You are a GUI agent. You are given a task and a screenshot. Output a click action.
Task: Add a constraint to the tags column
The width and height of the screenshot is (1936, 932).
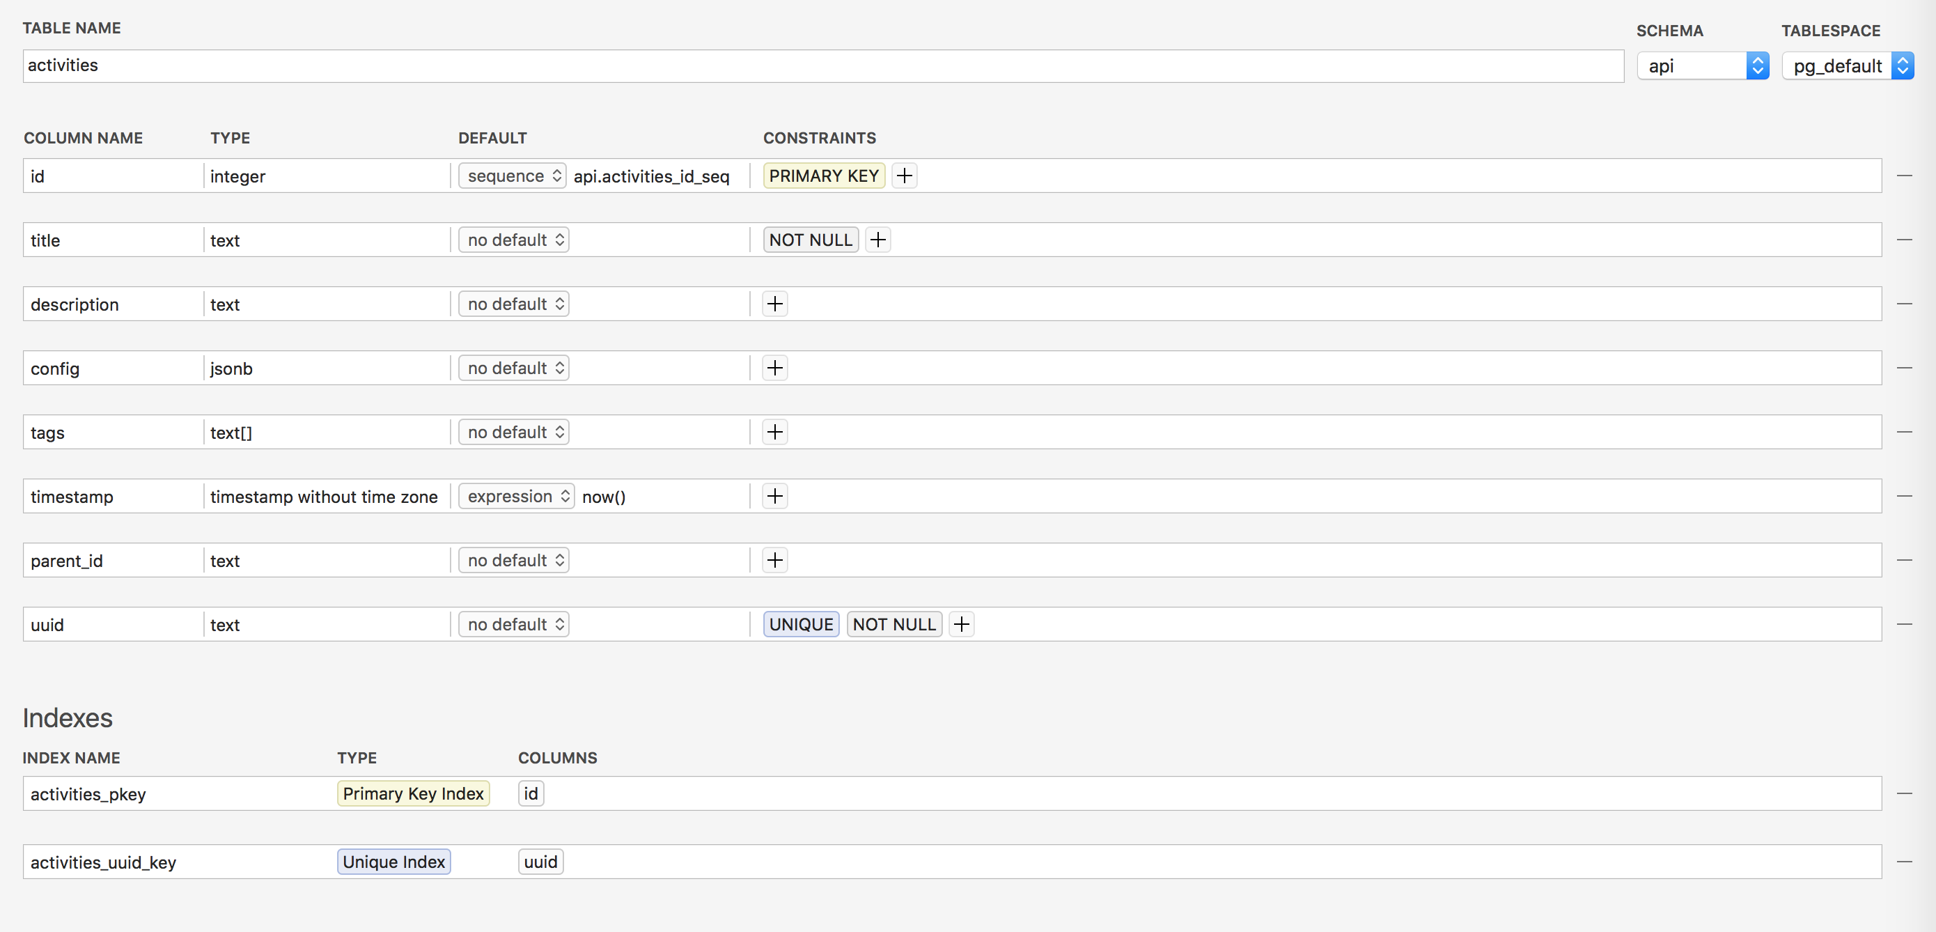775,431
